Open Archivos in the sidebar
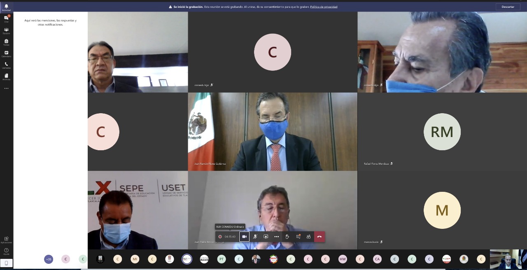This screenshot has height=270, width=527. 6,77
